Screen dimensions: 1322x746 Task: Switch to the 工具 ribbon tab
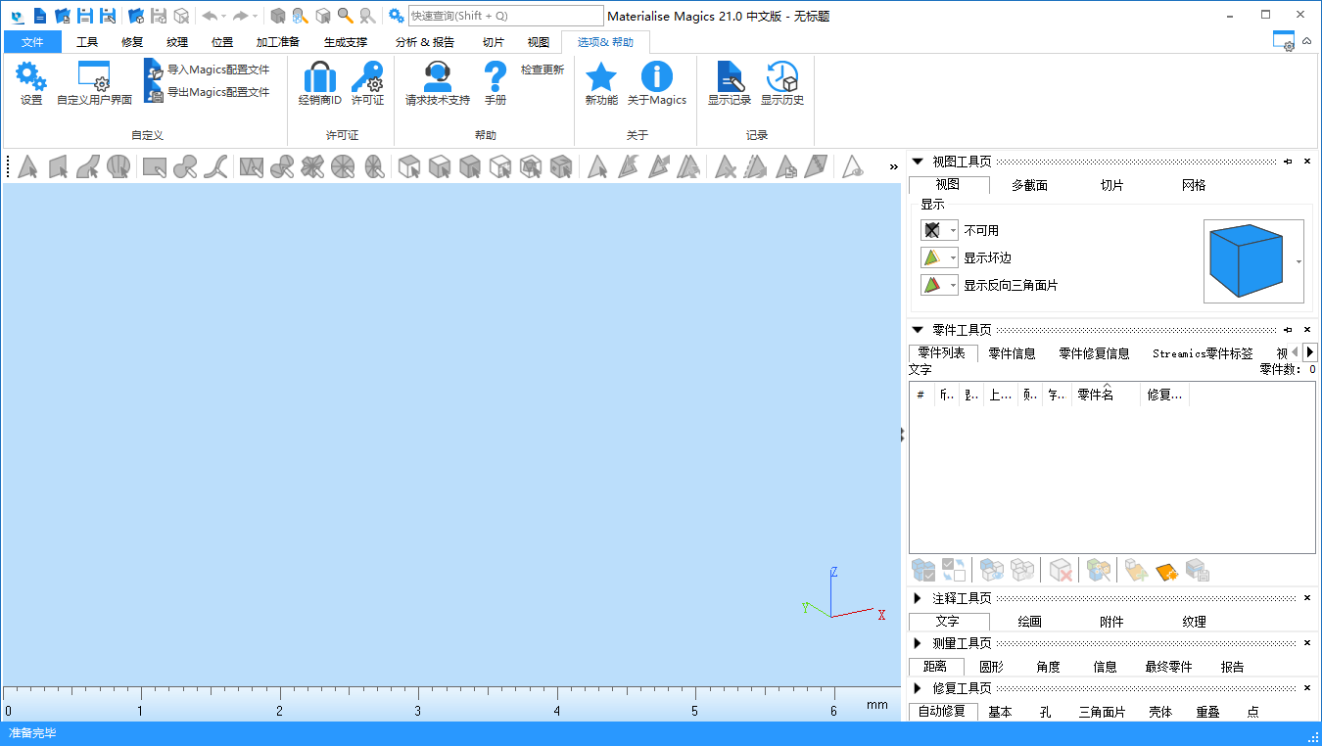pyautogui.click(x=87, y=42)
